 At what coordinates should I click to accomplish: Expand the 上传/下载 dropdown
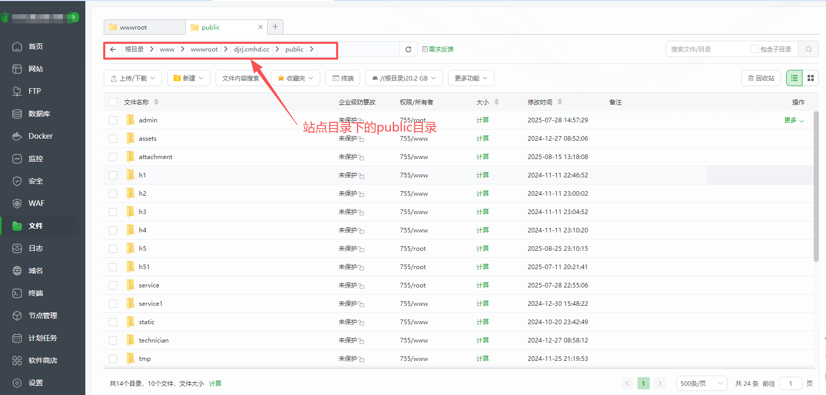click(133, 78)
